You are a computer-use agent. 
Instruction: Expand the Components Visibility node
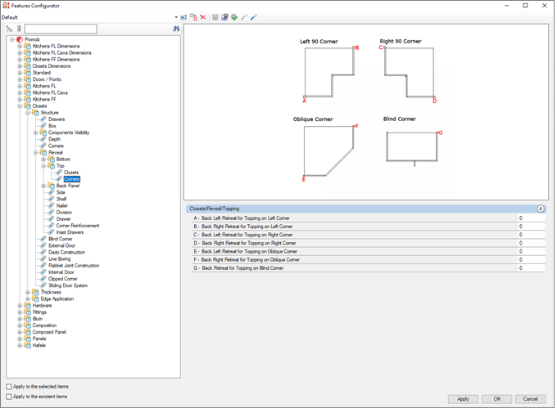[x=35, y=133]
